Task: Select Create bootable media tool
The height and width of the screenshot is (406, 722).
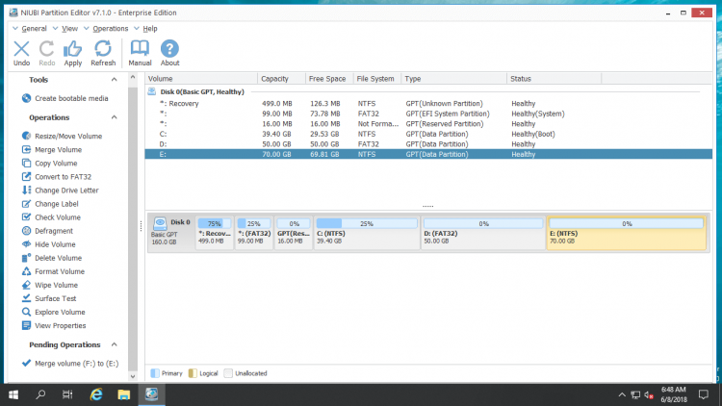Action: pos(64,98)
